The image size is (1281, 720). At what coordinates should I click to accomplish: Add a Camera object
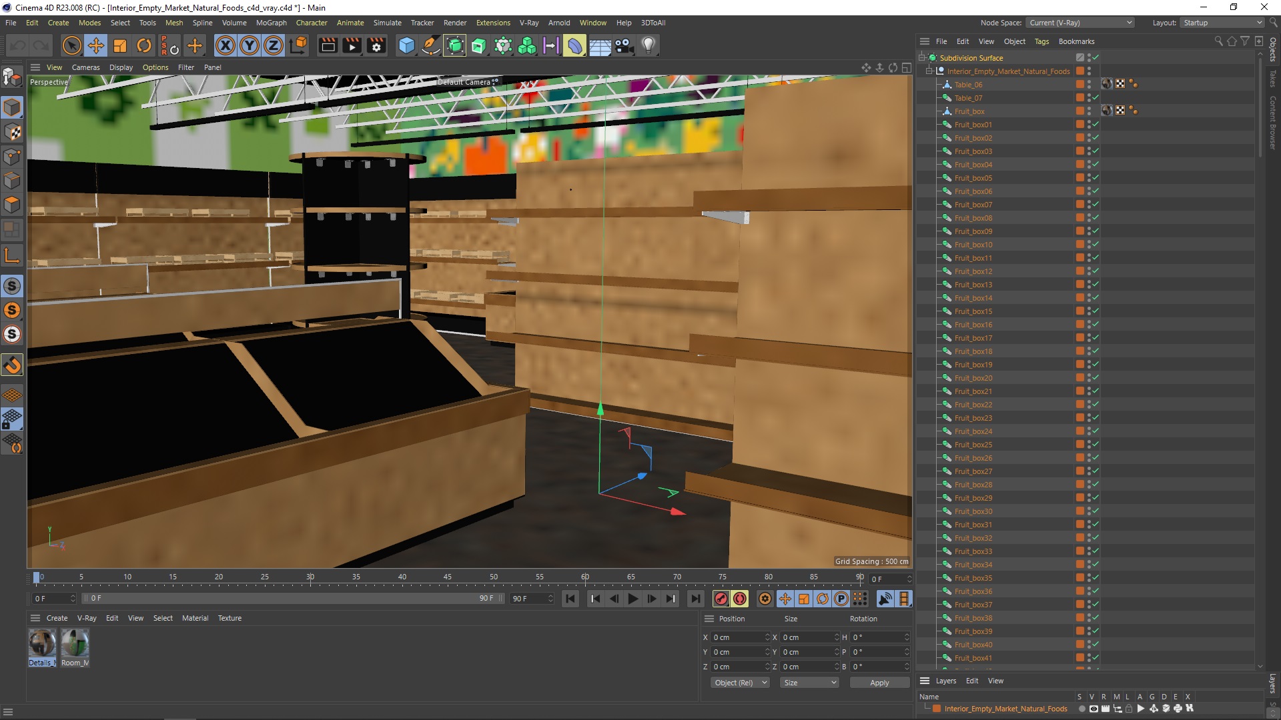[624, 46]
